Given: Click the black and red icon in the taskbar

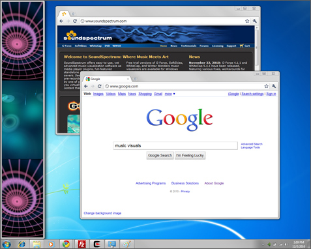Looking at the screenshot, I should (x=96, y=244).
